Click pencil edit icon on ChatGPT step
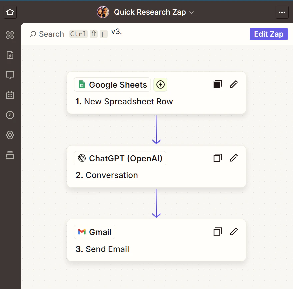 point(234,158)
